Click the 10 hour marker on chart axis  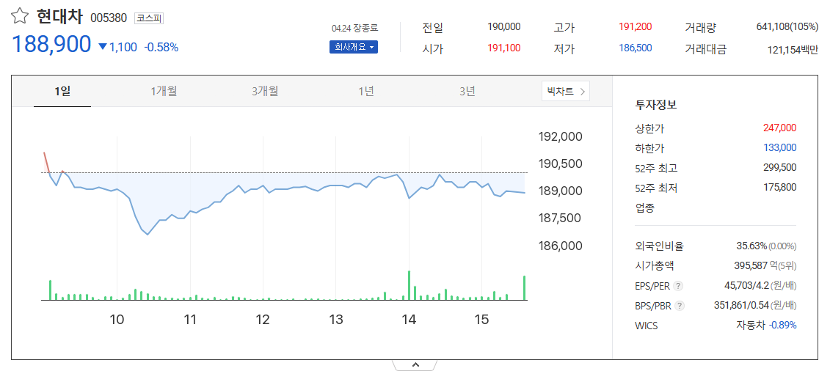[x=117, y=319]
